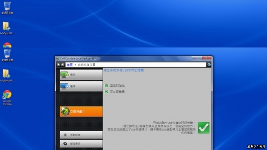Toggle the 正在寫檔案 checkbox
This screenshot has width=267, height=150.
coord(106,92)
